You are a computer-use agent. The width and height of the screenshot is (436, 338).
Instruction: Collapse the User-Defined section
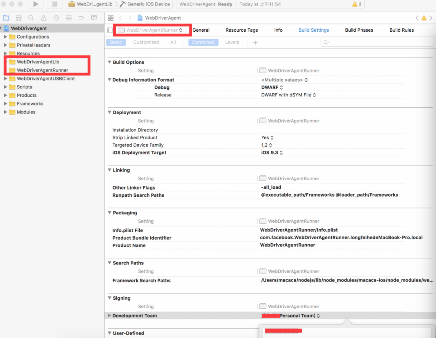110,333
